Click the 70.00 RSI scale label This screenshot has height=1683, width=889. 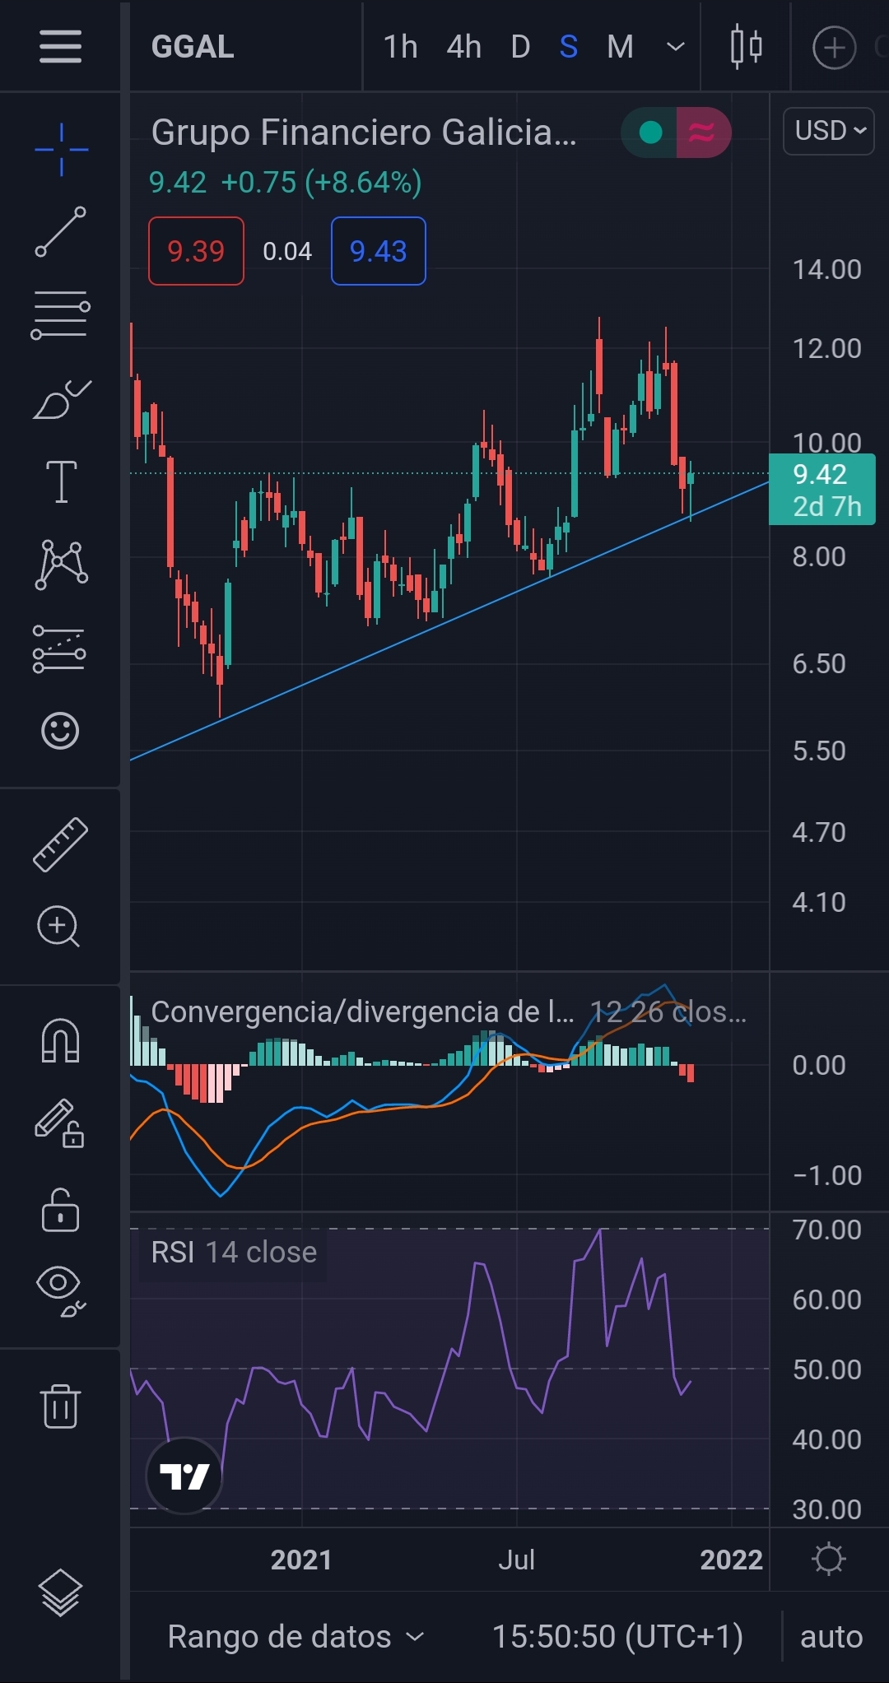point(826,1230)
